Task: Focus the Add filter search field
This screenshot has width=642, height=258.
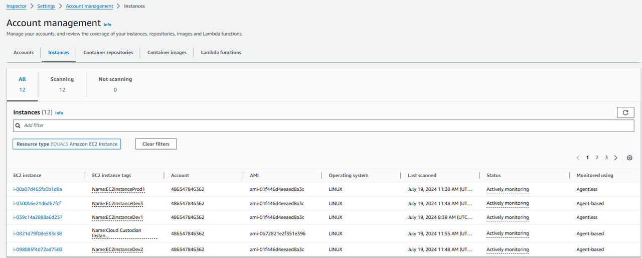Action: (x=324, y=125)
